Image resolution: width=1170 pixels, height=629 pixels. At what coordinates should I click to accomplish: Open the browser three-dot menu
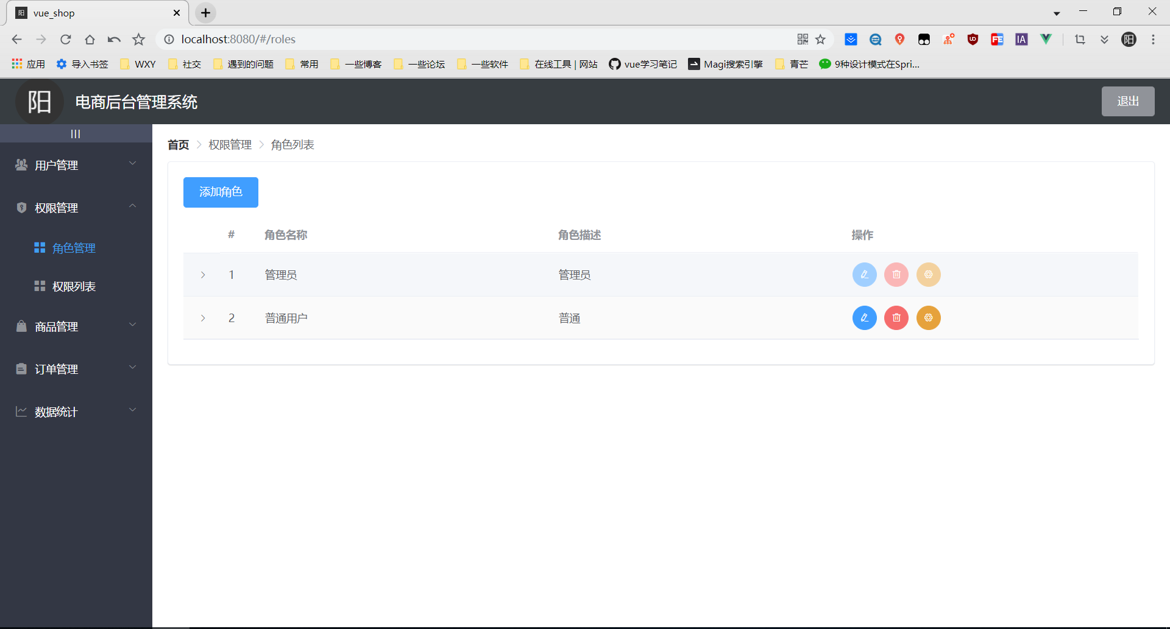(1153, 40)
